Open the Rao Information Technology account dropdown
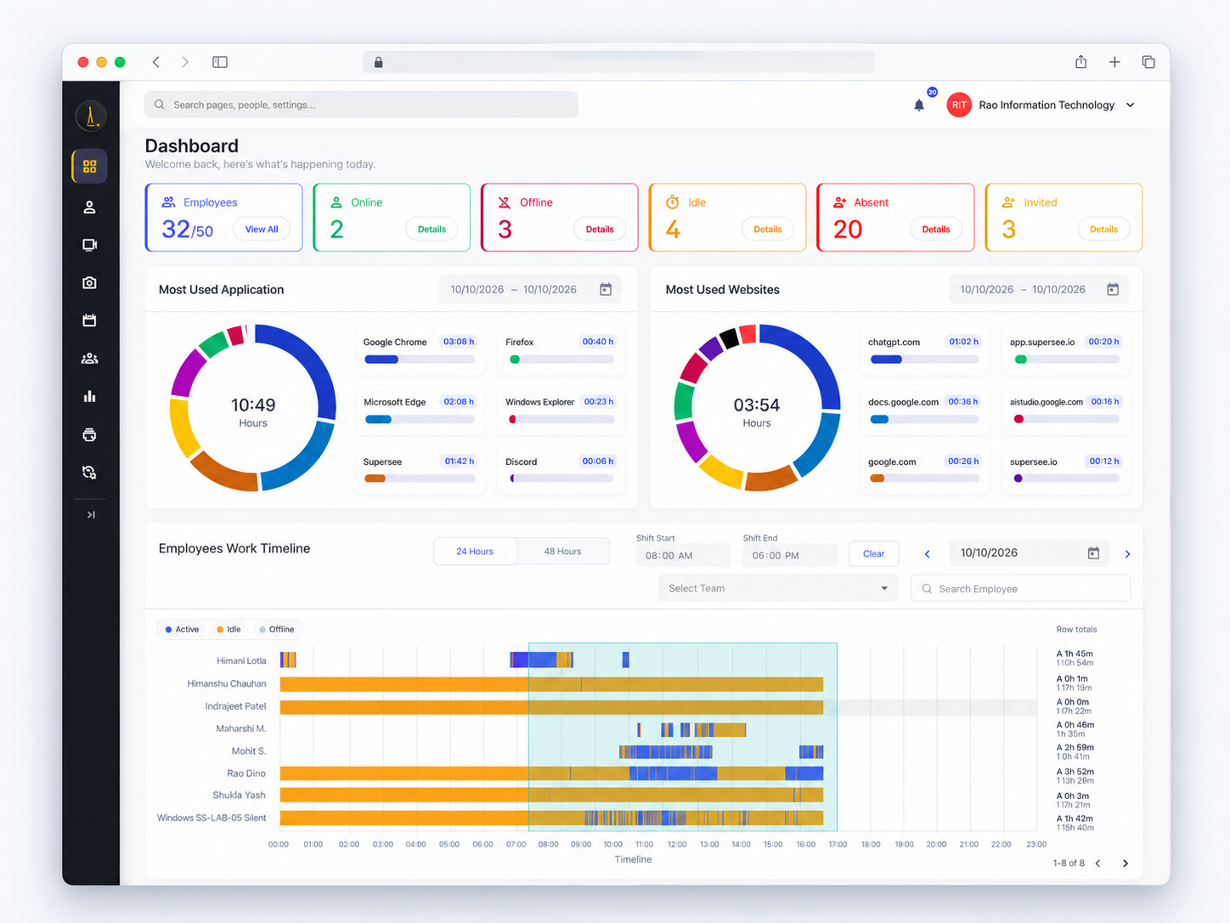This screenshot has width=1230, height=923. point(1056,105)
